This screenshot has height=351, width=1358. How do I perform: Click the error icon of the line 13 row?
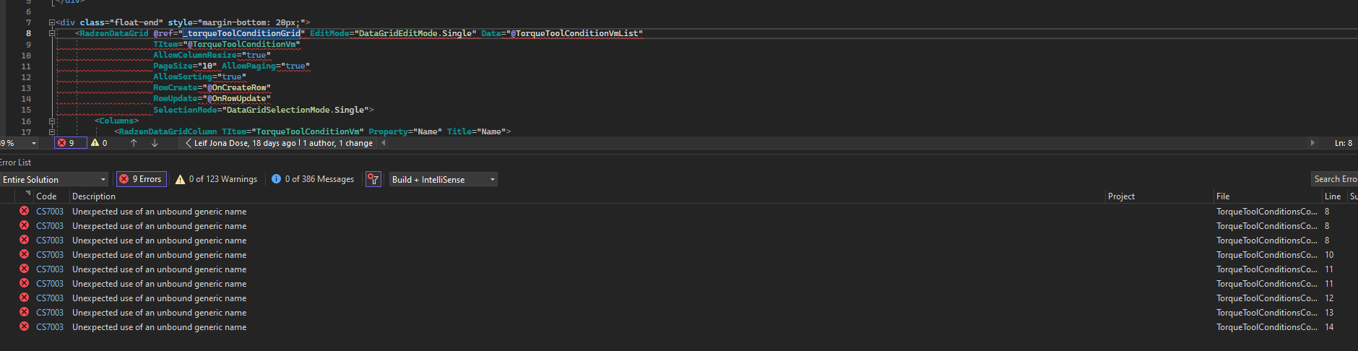[x=24, y=312]
